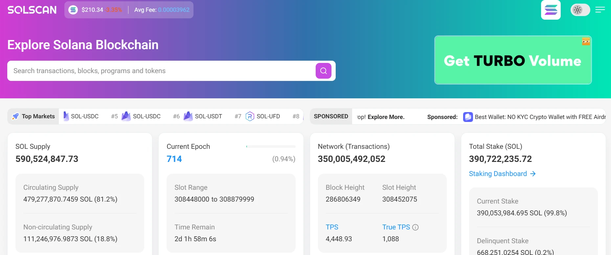Image resolution: width=611 pixels, height=255 pixels.
Task: Click Network transactions count 350,005,492,052
Action: click(351, 159)
